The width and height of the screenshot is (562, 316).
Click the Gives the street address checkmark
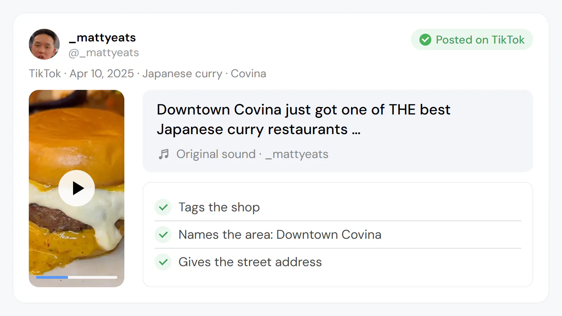point(163,262)
